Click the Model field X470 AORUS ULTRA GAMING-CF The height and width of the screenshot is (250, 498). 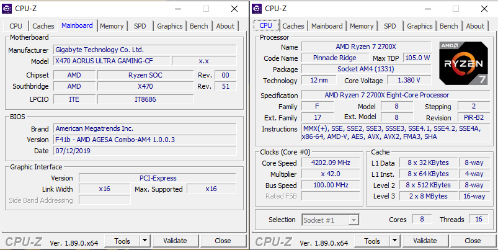(112, 61)
